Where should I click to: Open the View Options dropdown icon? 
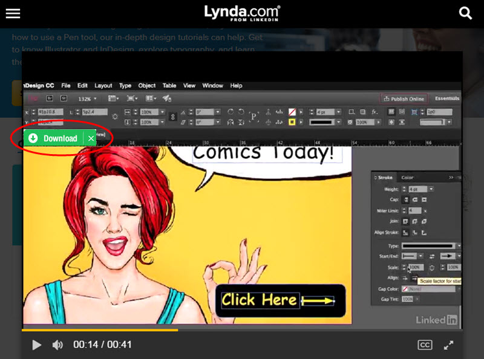coord(113,99)
